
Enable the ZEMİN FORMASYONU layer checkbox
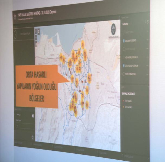[124, 74]
